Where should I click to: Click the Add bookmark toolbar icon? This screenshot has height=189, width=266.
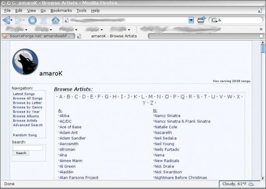coord(201,20)
